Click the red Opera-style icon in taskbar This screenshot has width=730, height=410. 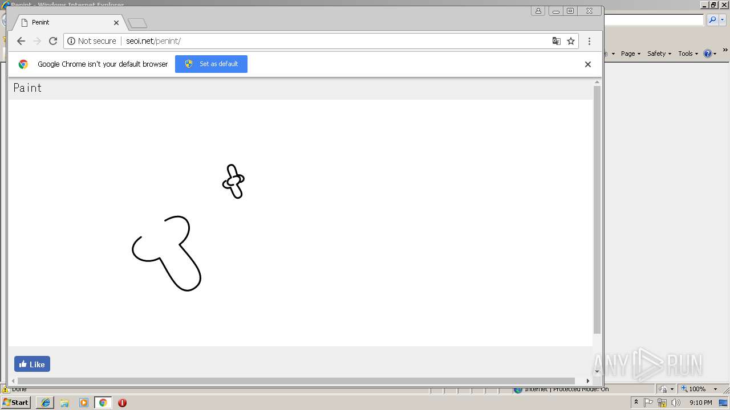click(x=122, y=403)
